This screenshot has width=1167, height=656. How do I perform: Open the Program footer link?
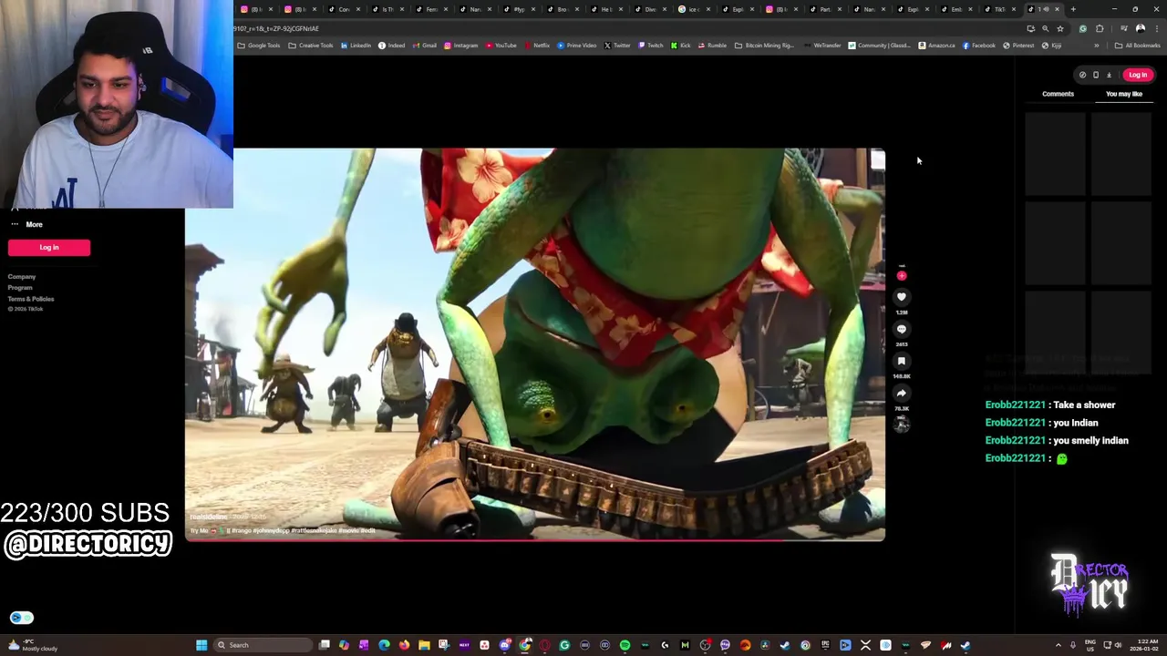tap(20, 288)
